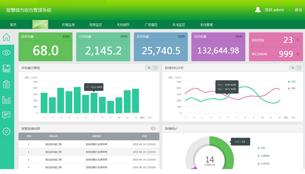The height and width of the screenshot is (174, 305).
Task: Click the up arrow beside 999
Action: pos(298,54)
